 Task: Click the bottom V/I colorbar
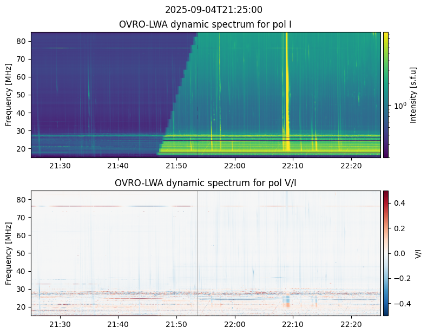(386, 253)
